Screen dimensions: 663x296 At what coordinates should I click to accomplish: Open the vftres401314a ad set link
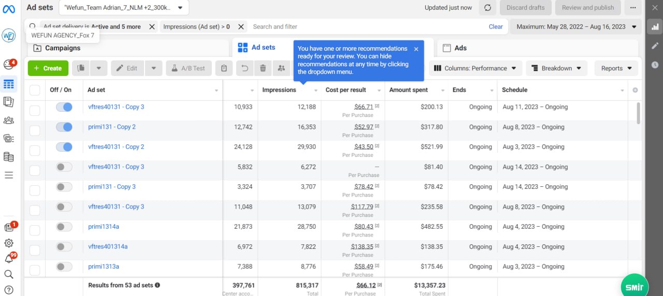(108, 247)
